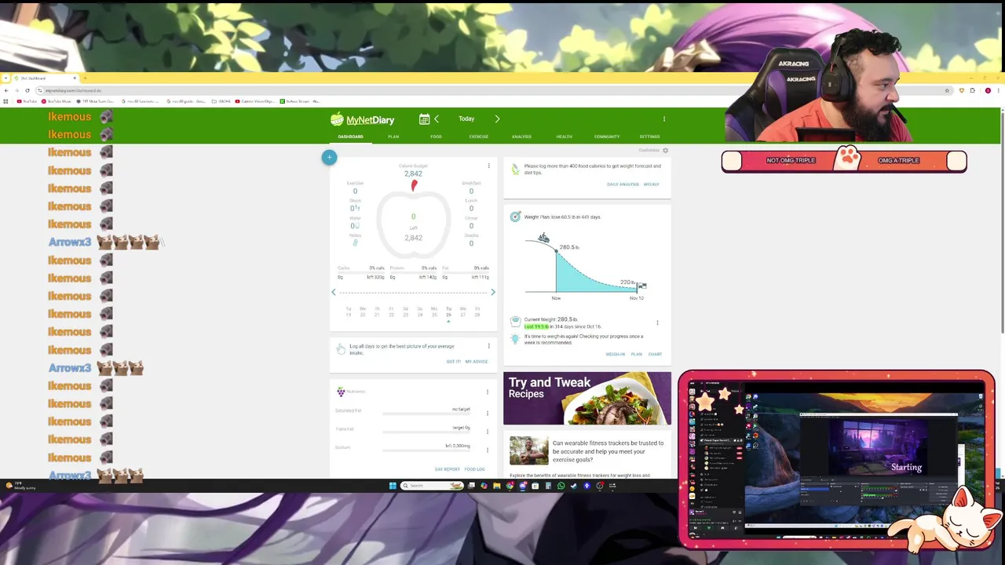Open Try and Tweak Recipes banner
The width and height of the screenshot is (1005, 565).
tap(587, 398)
